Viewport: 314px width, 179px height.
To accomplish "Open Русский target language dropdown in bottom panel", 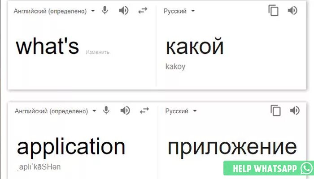I will pos(181,111).
